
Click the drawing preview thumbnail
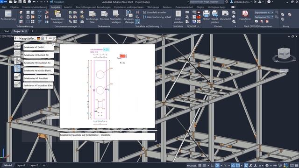[x=107, y=86]
